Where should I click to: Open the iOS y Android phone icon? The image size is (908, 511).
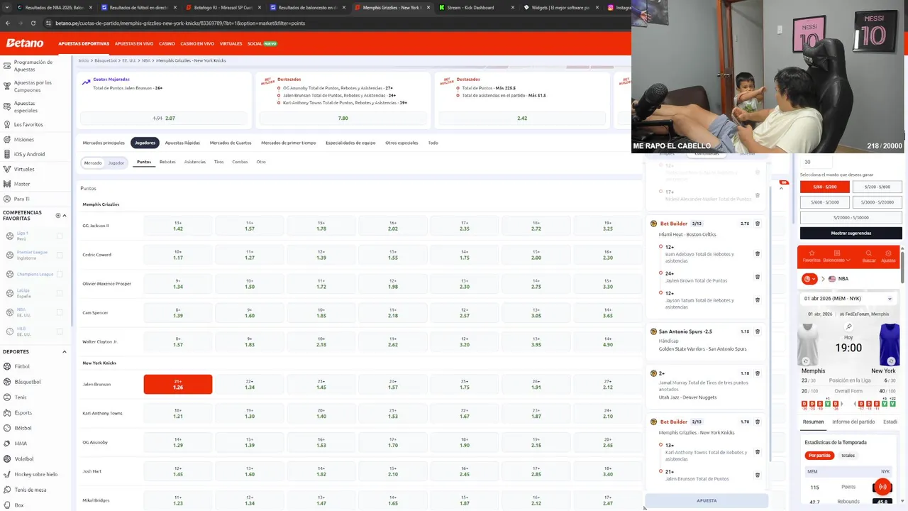tap(6, 154)
